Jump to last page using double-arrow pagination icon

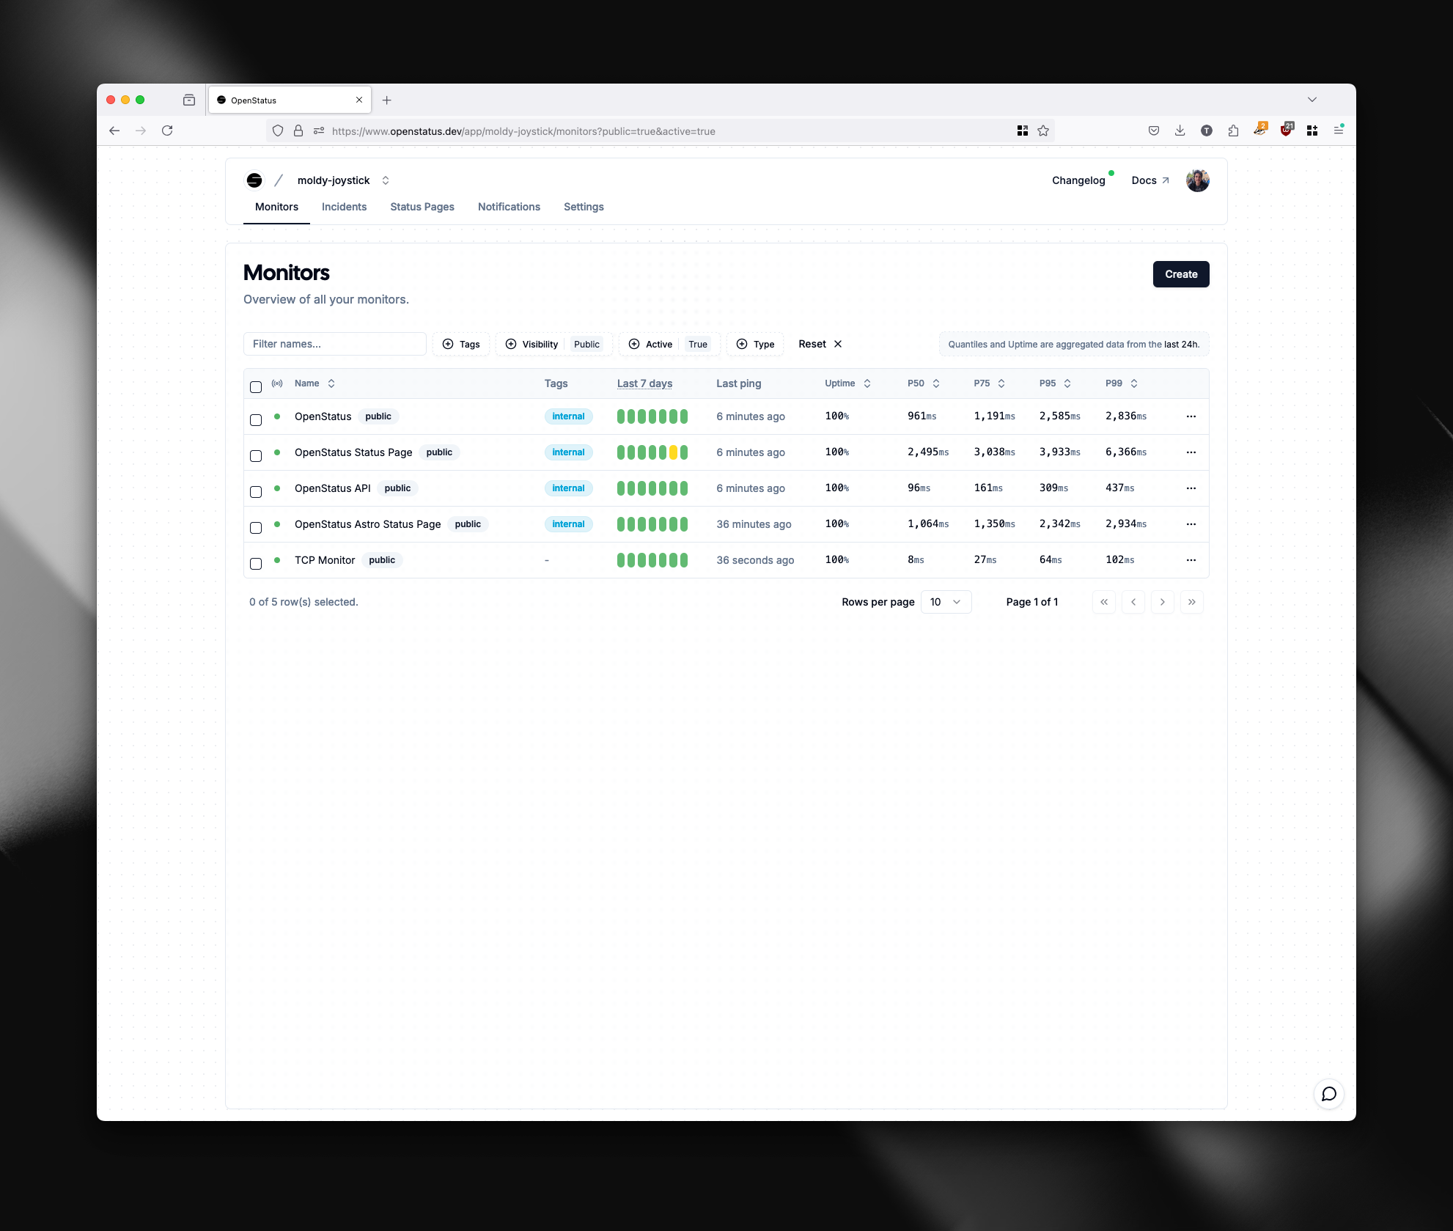pyautogui.click(x=1192, y=602)
